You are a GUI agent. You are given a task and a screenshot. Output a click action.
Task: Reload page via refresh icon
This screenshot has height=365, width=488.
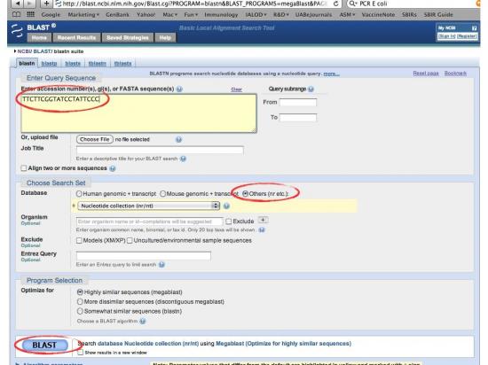click(335, 4)
